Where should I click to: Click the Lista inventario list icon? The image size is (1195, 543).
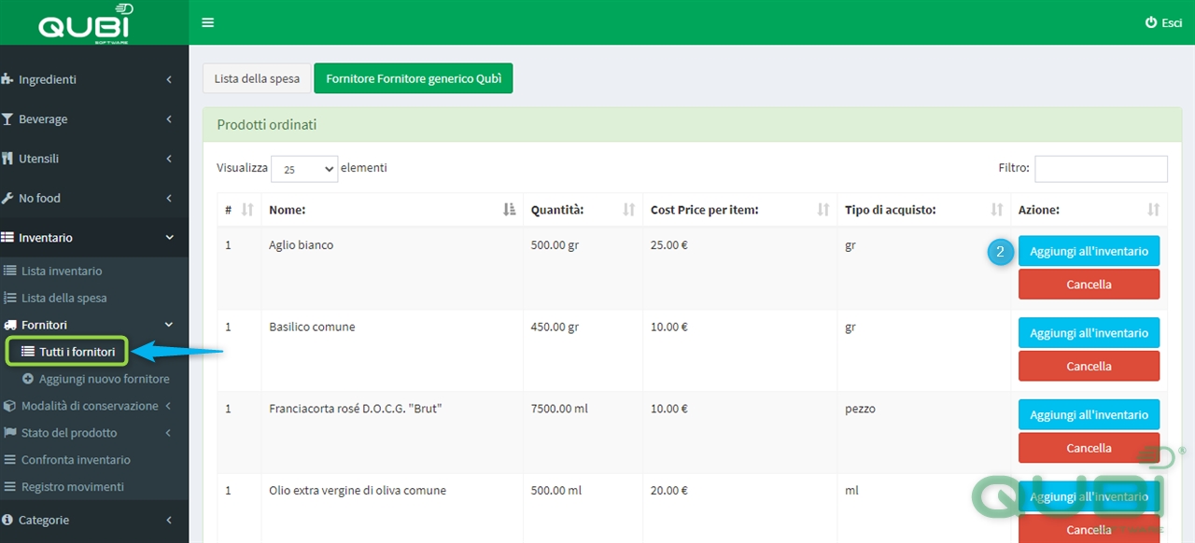point(10,271)
